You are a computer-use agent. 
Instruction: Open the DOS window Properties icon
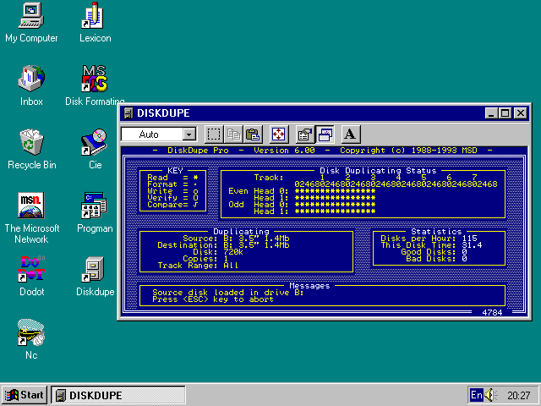pos(305,134)
